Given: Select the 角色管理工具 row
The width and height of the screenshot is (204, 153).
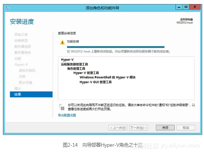Looking at the screenshot, I should point(76,69).
